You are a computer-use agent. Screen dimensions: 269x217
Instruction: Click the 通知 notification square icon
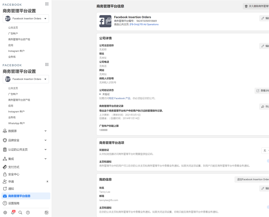point(5,189)
